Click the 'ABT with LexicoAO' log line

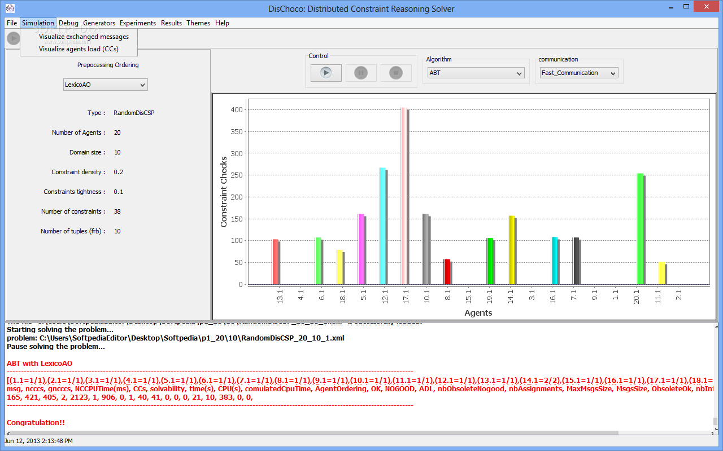coord(40,364)
